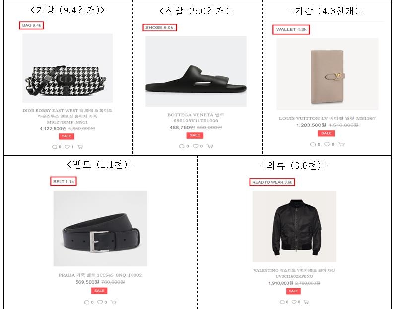This screenshot has height=309, width=397.
Task: Add Prada belt to cart
Action: [x=114, y=302]
